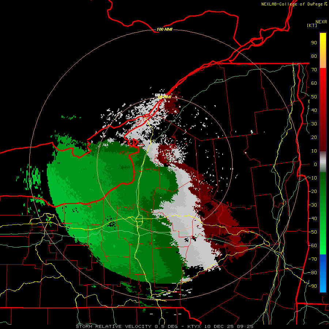Click the 50 NMI range ring label
This screenshot has width=329, height=329.
tap(164, 97)
